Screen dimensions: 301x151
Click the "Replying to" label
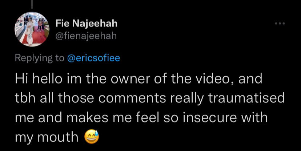40,58
